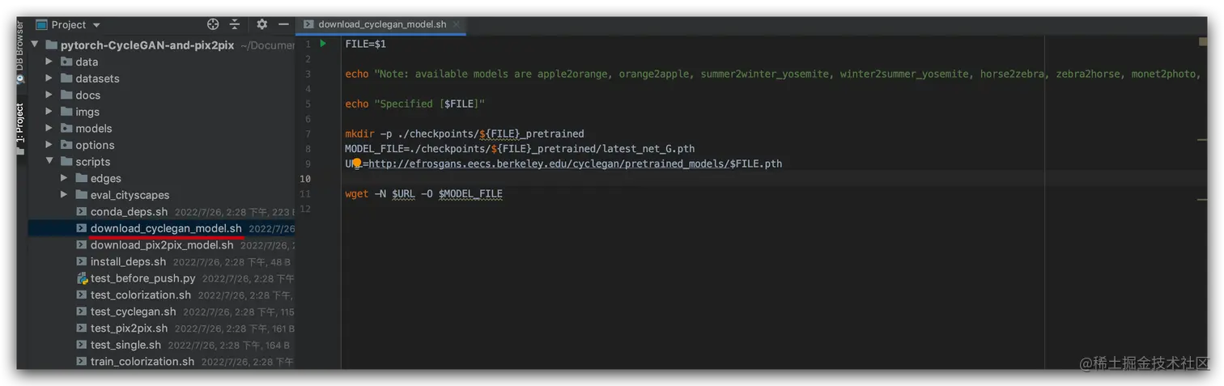Click line number 10 in the gutter

(305, 179)
